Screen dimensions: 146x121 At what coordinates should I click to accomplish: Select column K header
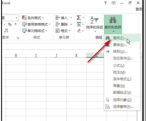click(76, 55)
